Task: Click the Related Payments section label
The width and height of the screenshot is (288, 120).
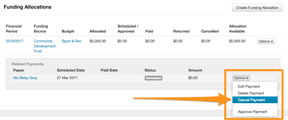Action: click(28, 64)
